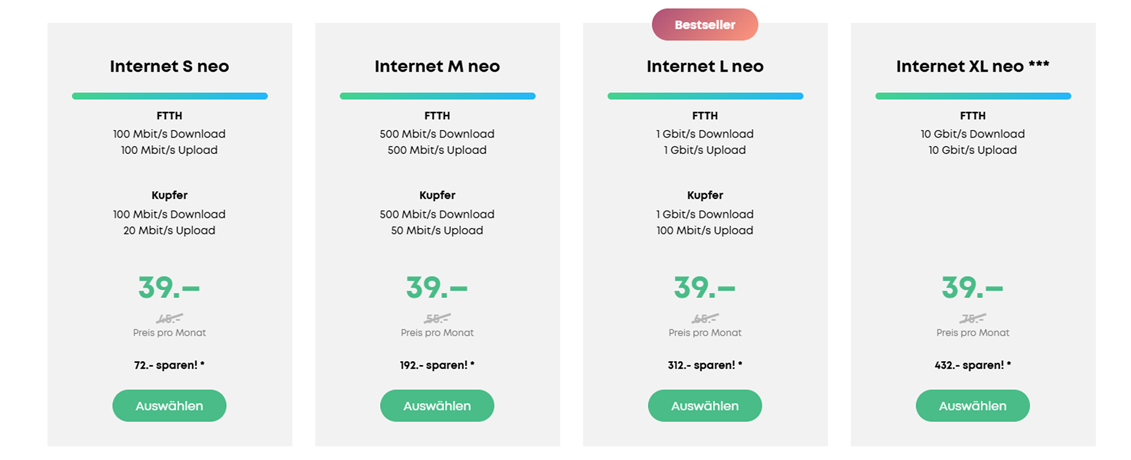Select the 312.- sparen! savings text
Screen dimensions: 1131x460
click(705, 365)
